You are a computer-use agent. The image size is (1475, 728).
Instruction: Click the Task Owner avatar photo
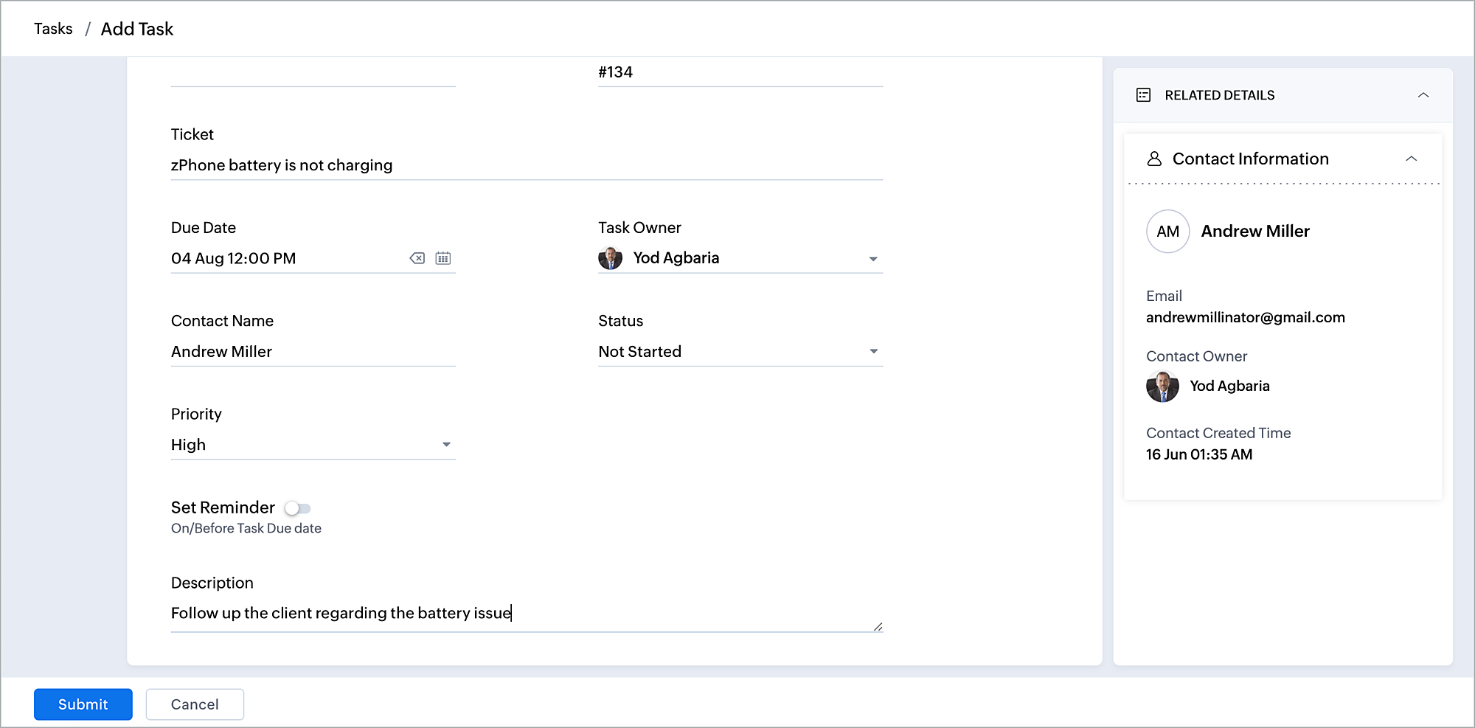610,258
